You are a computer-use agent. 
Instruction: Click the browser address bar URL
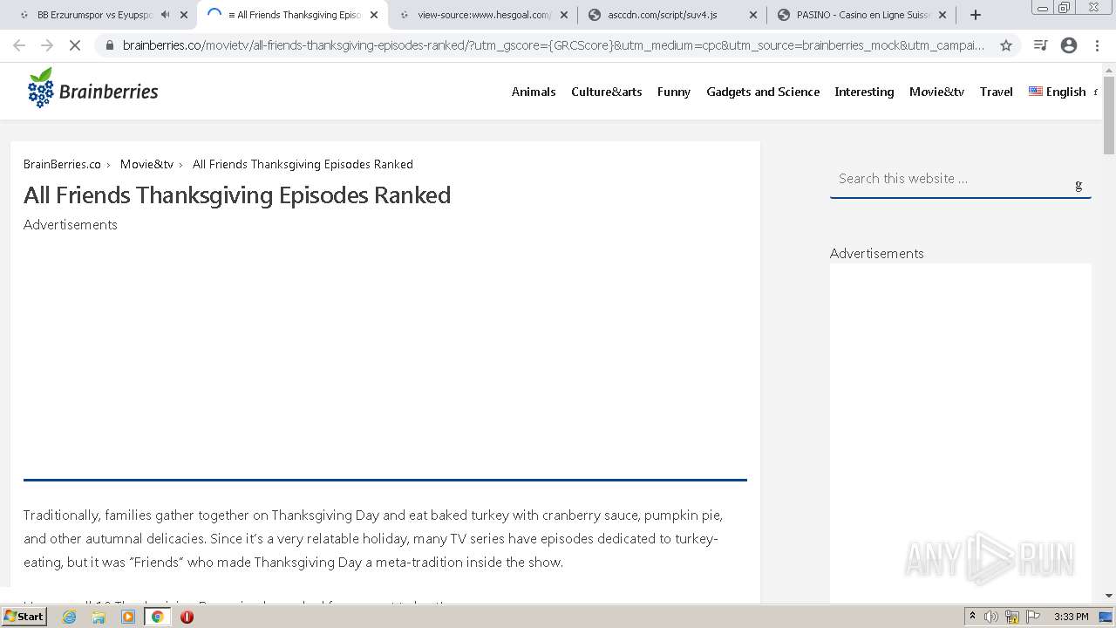pos(553,45)
